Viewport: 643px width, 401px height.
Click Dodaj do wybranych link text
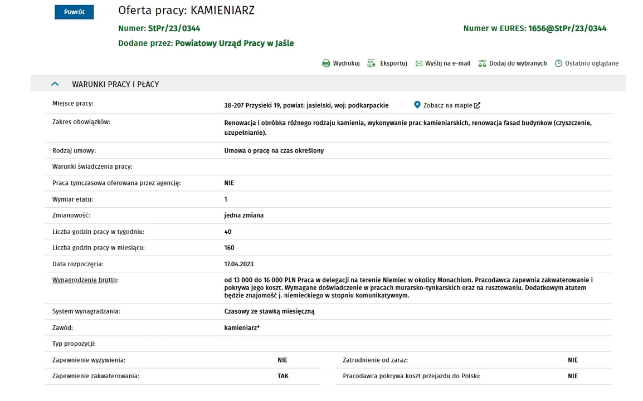(518, 63)
